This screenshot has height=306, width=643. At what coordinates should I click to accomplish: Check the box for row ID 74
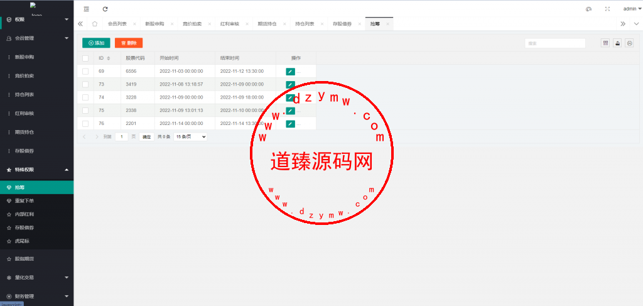(x=85, y=97)
